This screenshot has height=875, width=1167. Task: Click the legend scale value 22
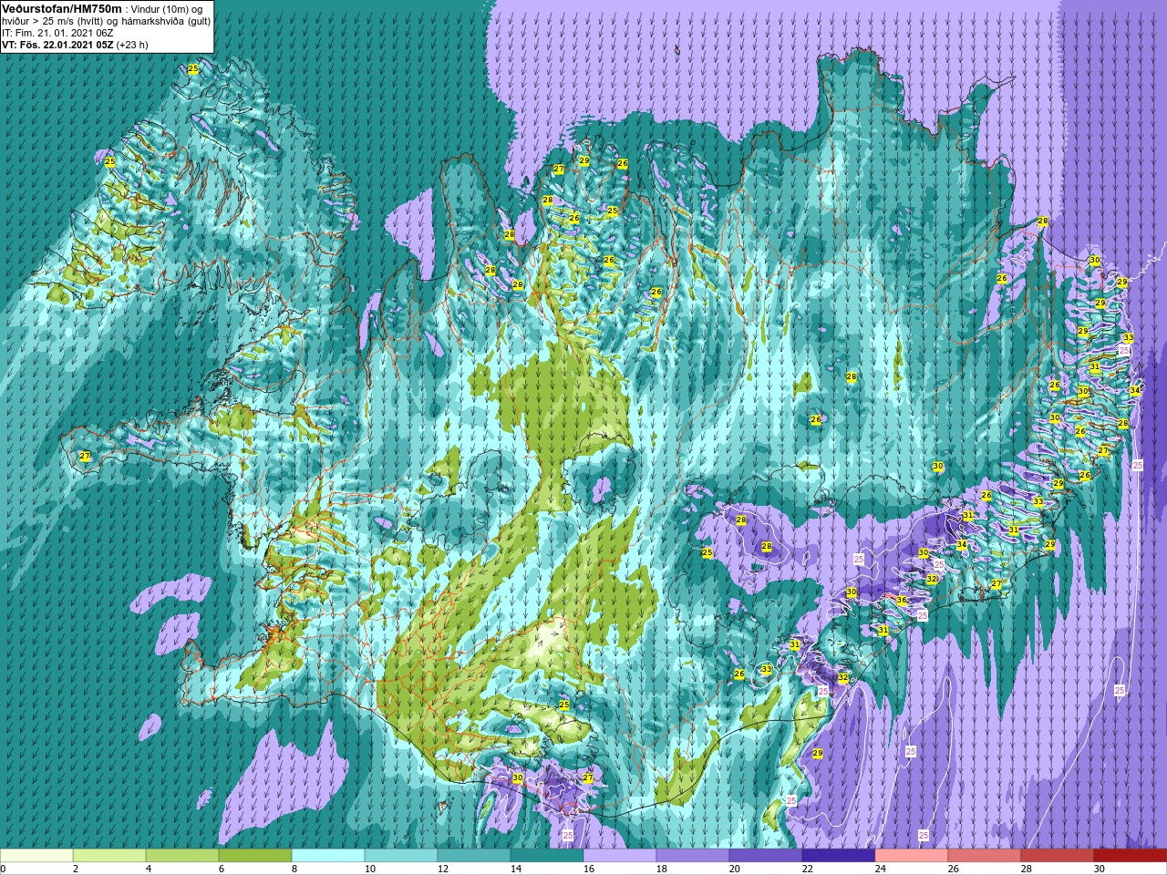tap(808, 869)
